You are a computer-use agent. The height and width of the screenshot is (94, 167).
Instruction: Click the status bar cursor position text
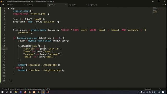click(27, 89)
